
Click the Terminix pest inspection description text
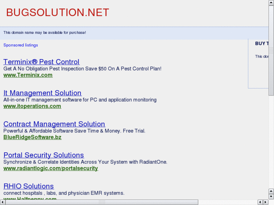(x=82, y=69)
